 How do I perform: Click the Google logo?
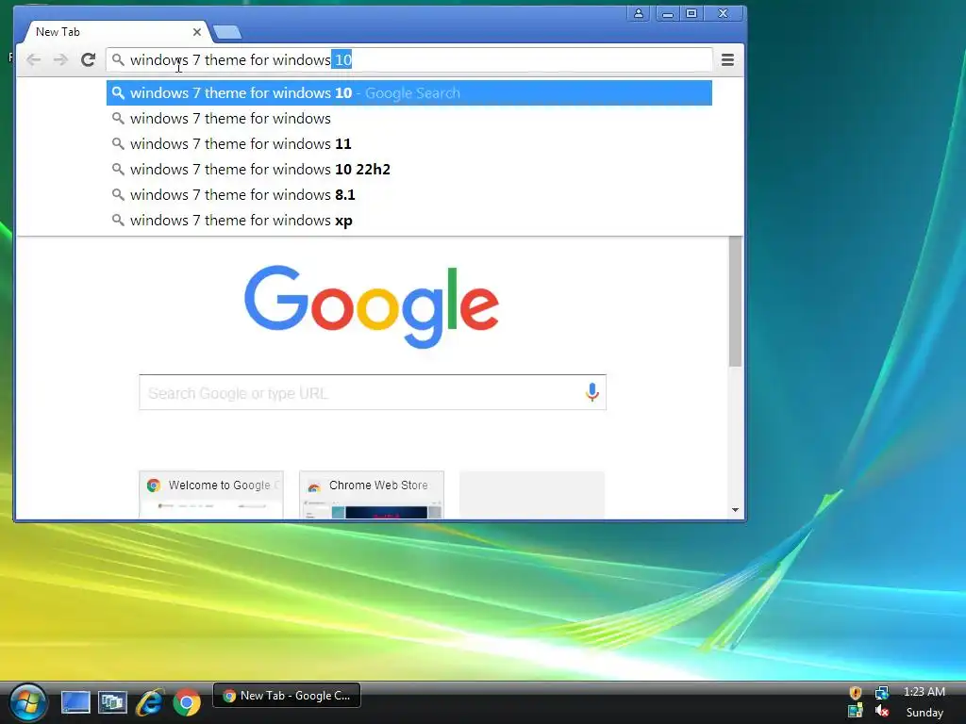(372, 306)
